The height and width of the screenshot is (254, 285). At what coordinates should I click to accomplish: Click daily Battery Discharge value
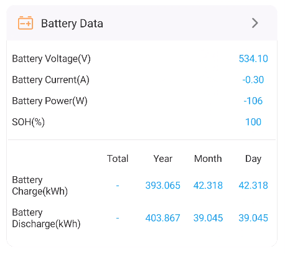pyautogui.click(x=253, y=218)
